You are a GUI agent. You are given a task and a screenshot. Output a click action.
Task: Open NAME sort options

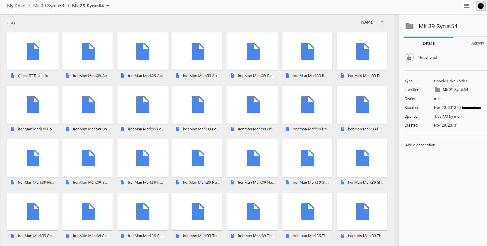click(x=367, y=22)
